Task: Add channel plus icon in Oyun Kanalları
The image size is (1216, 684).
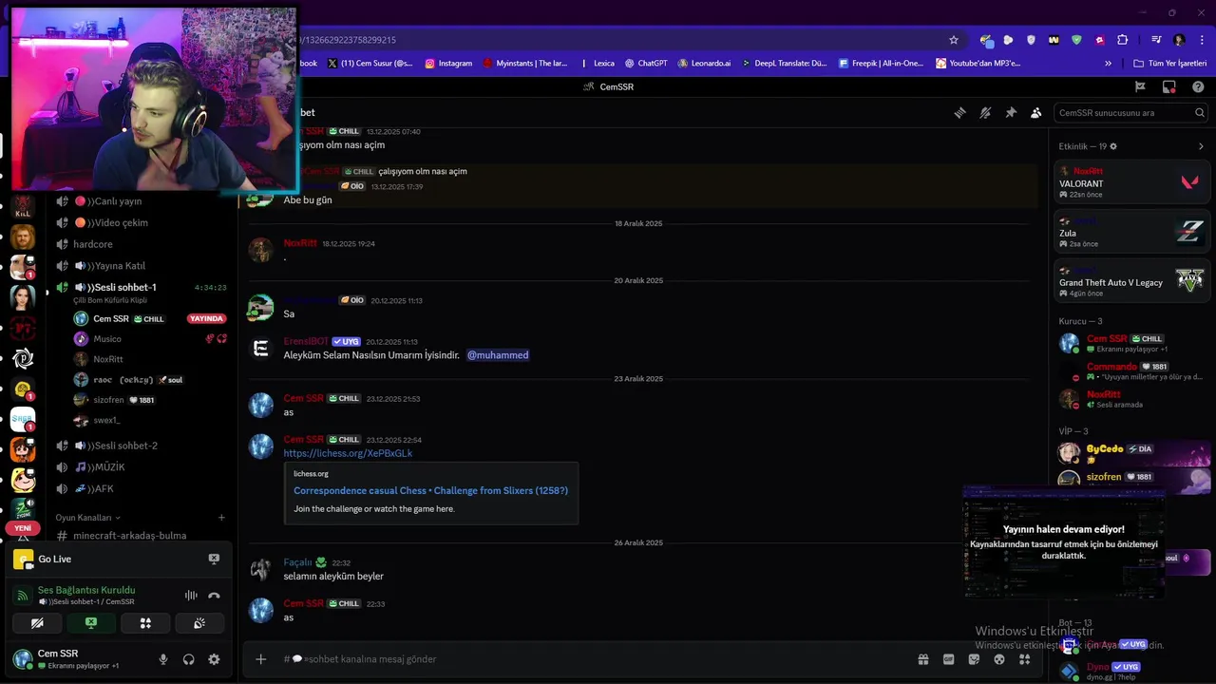Action: 221,518
